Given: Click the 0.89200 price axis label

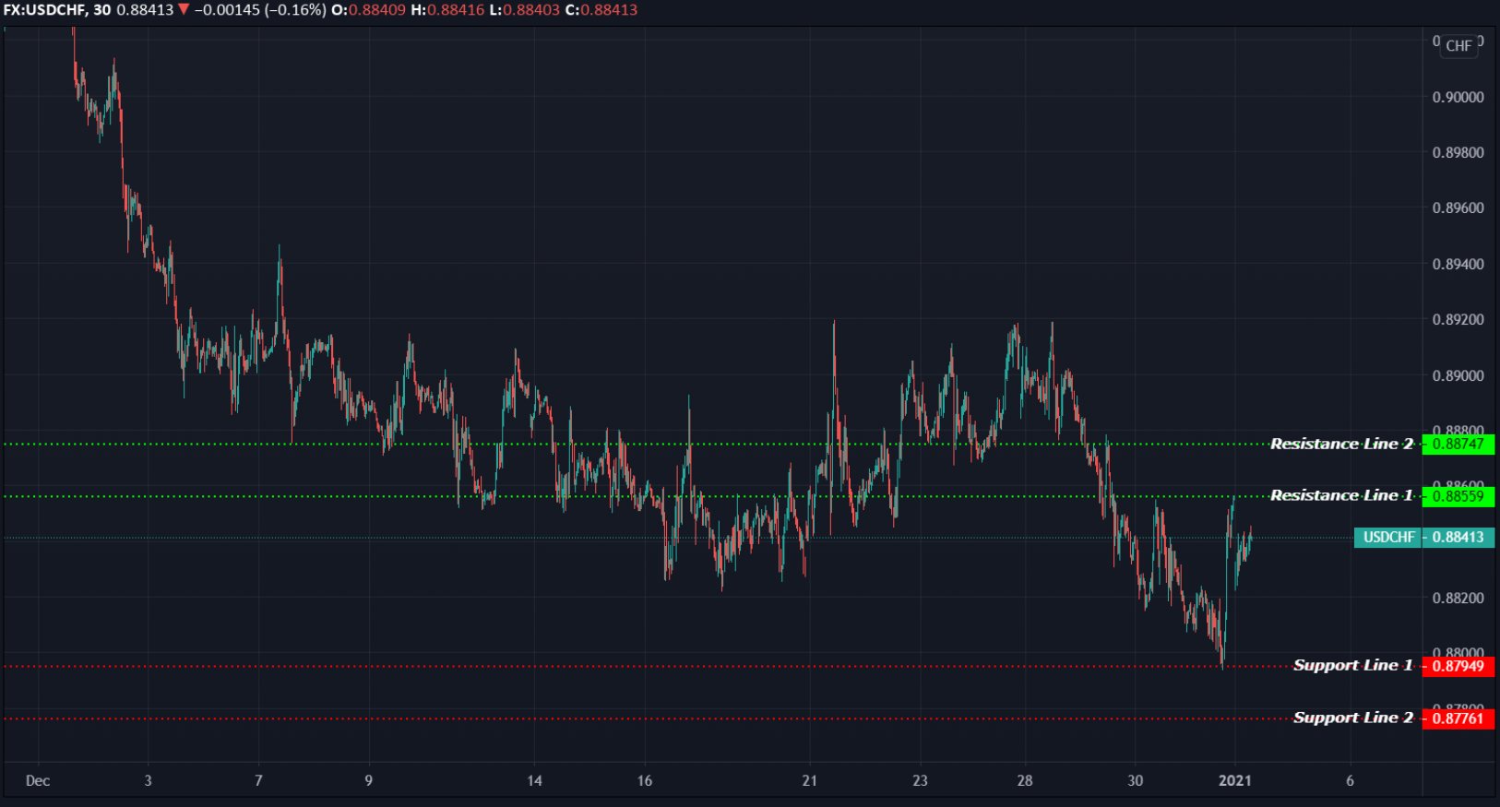Looking at the screenshot, I should pyautogui.click(x=1458, y=319).
